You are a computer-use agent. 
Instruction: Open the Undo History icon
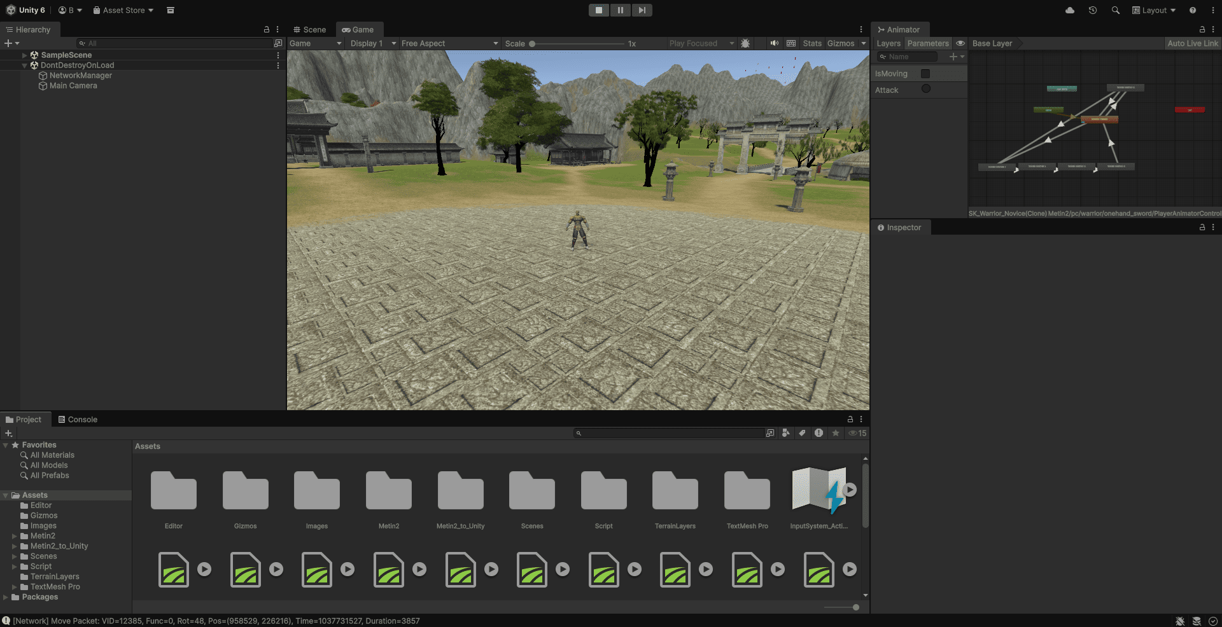coord(1093,10)
